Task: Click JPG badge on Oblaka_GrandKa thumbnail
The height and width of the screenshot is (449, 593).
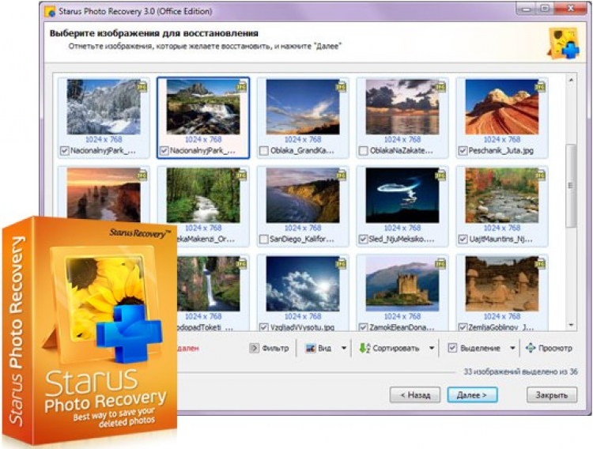Action: 341,87
